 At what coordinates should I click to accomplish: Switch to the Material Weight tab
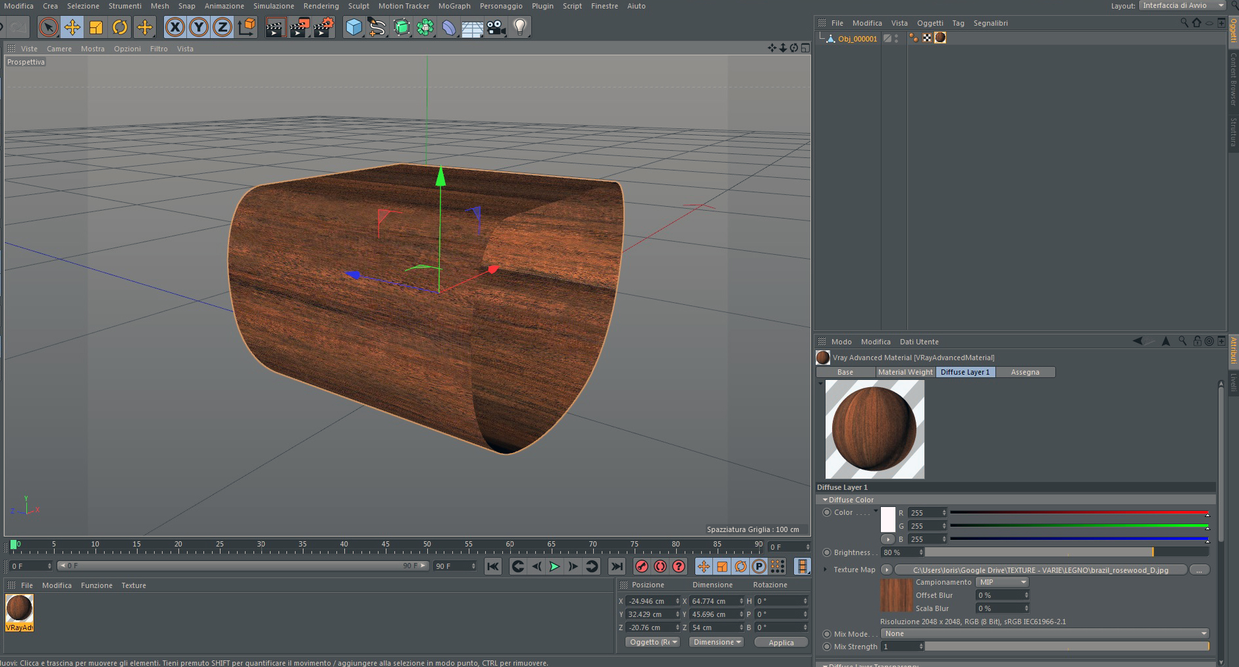[x=905, y=372]
